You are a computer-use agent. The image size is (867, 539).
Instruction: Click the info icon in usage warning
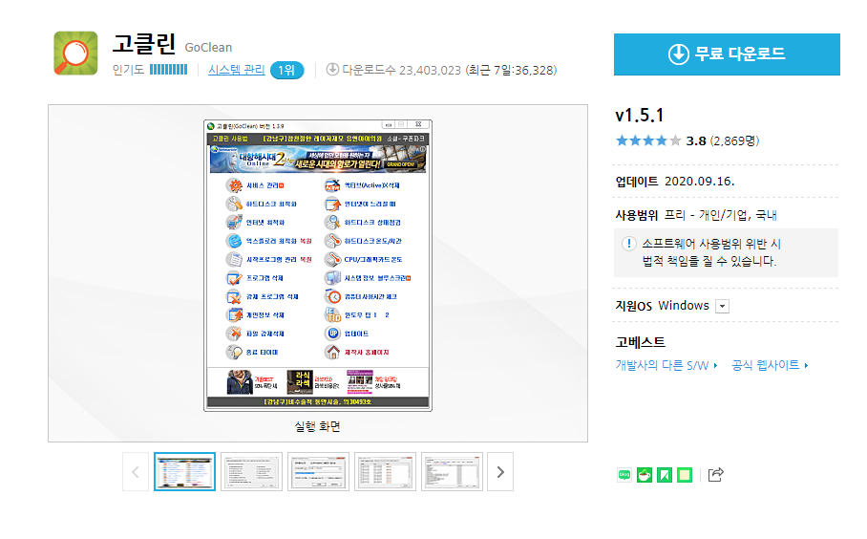[x=628, y=244]
